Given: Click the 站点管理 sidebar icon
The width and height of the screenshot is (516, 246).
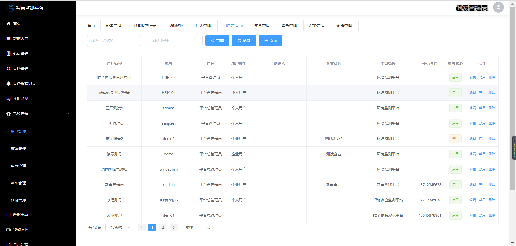Looking at the screenshot, I should pos(9,54).
